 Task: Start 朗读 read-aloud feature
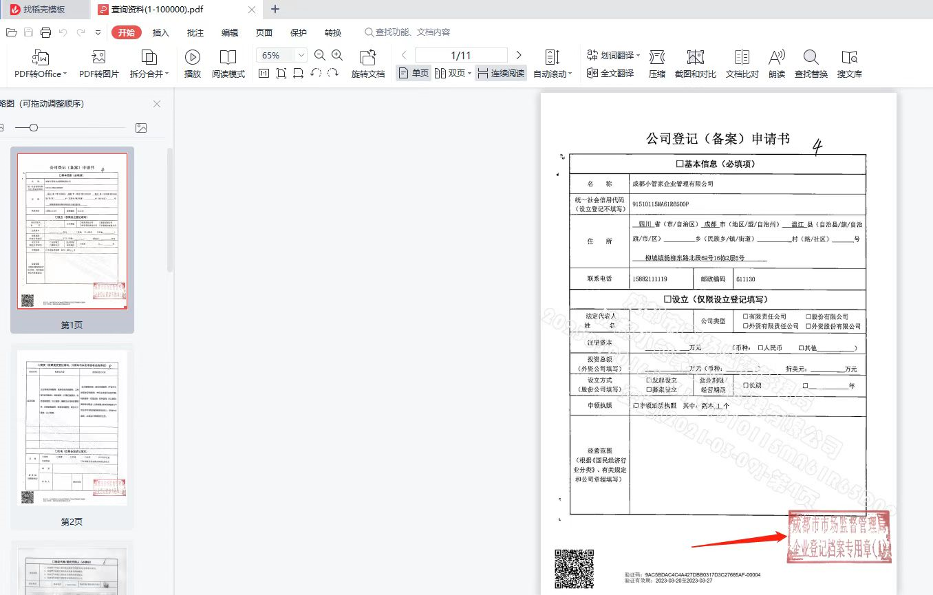777,58
